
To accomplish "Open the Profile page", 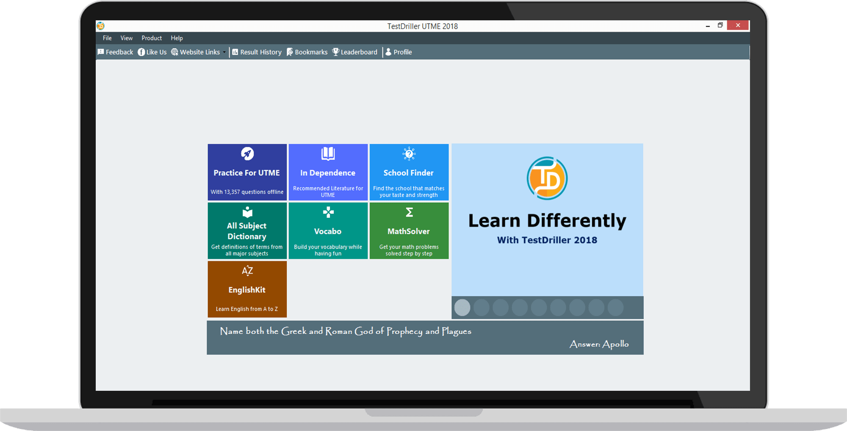I will [x=403, y=52].
